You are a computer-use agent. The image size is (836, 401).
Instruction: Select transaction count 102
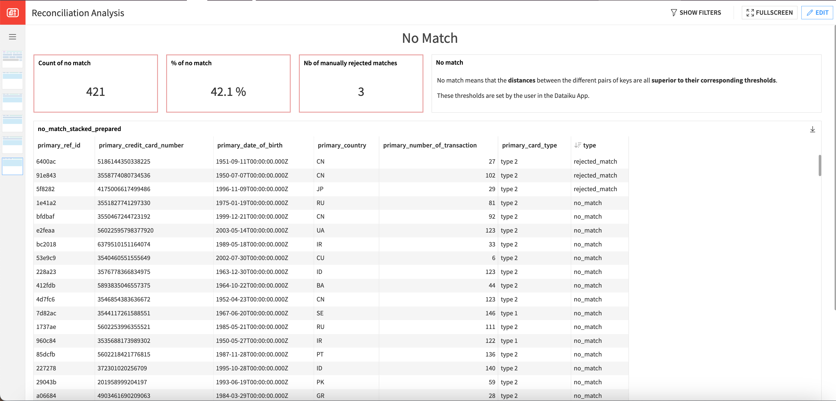pyautogui.click(x=490, y=175)
